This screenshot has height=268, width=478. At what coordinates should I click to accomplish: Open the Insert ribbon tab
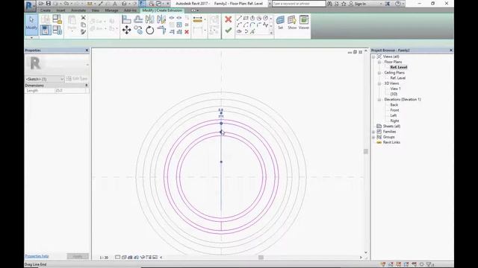pyautogui.click(x=60, y=10)
